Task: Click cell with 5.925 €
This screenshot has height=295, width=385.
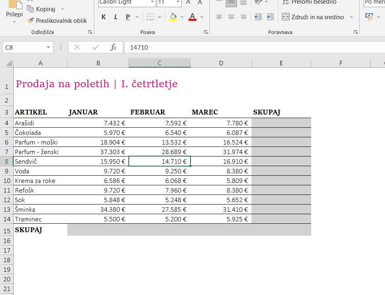Action: click(221, 219)
